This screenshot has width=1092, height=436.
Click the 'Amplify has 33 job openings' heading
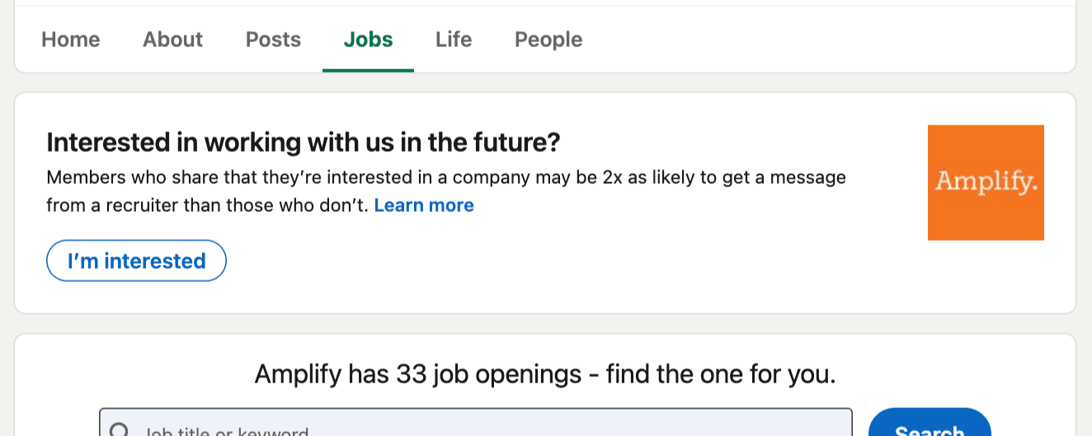click(x=545, y=374)
